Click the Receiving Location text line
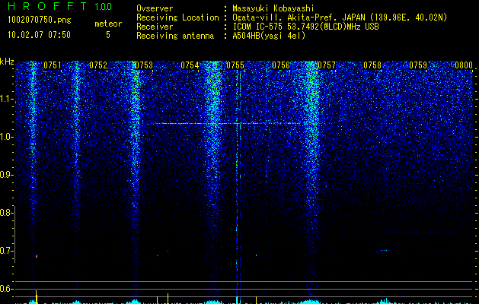 [292, 17]
